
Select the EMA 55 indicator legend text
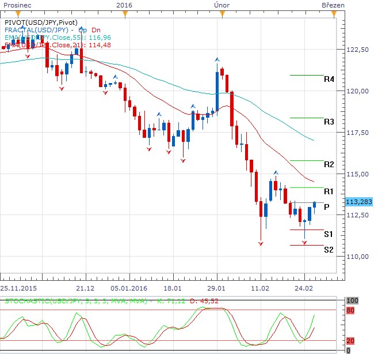pos(58,37)
